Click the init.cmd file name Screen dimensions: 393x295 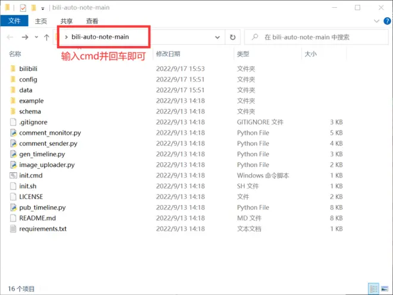click(x=31, y=175)
